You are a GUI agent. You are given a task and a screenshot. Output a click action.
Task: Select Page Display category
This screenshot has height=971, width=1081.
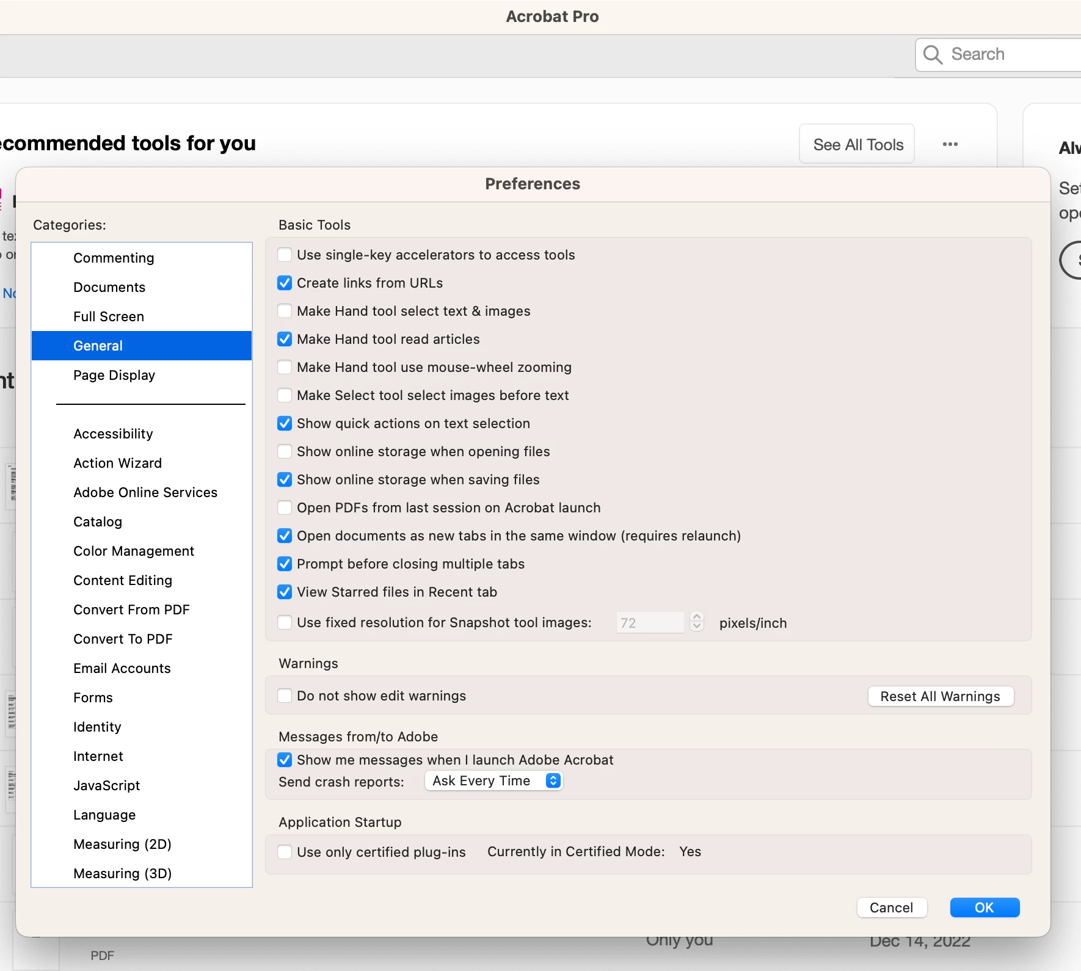point(142,375)
